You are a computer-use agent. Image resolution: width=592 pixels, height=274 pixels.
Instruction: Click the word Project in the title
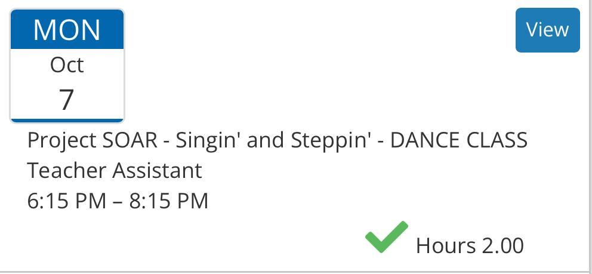point(62,140)
